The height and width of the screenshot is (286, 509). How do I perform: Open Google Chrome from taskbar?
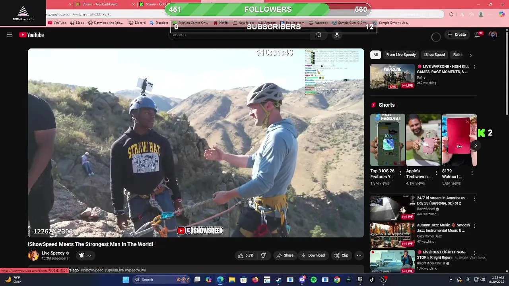pyautogui.click(x=337, y=280)
